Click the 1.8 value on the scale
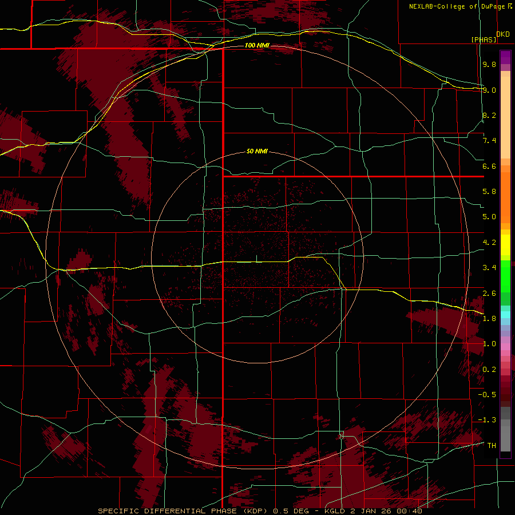The width and height of the screenshot is (515, 515). [489, 319]
